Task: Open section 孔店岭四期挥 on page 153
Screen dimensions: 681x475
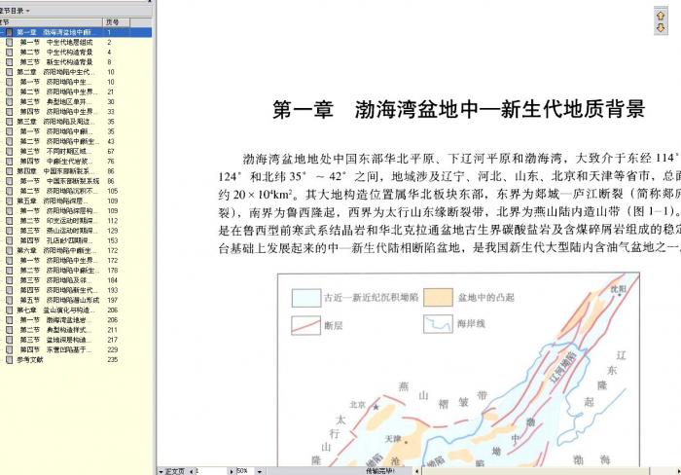Action: pyautogui.click(x=68, y=240)
